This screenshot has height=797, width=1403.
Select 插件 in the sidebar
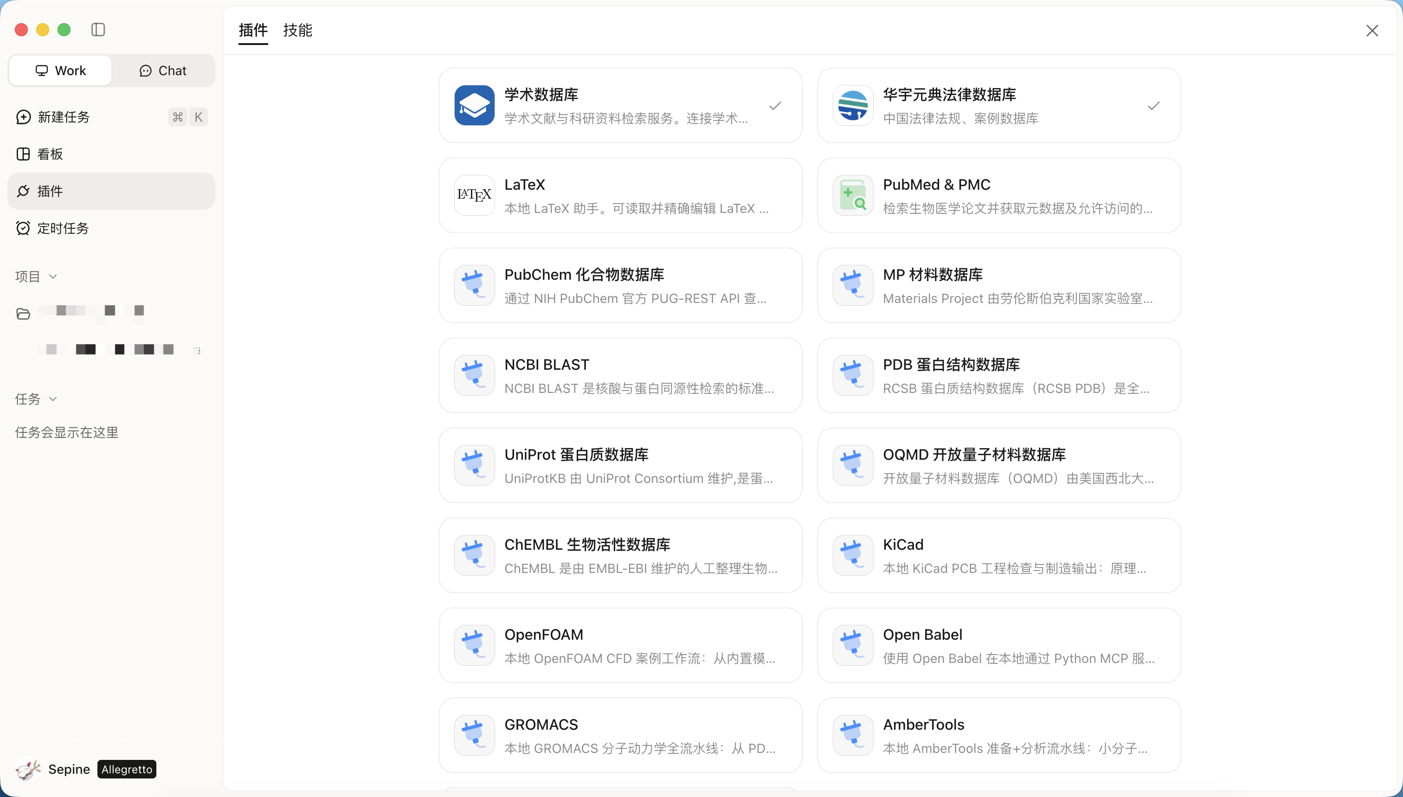(x=111, y=191)
